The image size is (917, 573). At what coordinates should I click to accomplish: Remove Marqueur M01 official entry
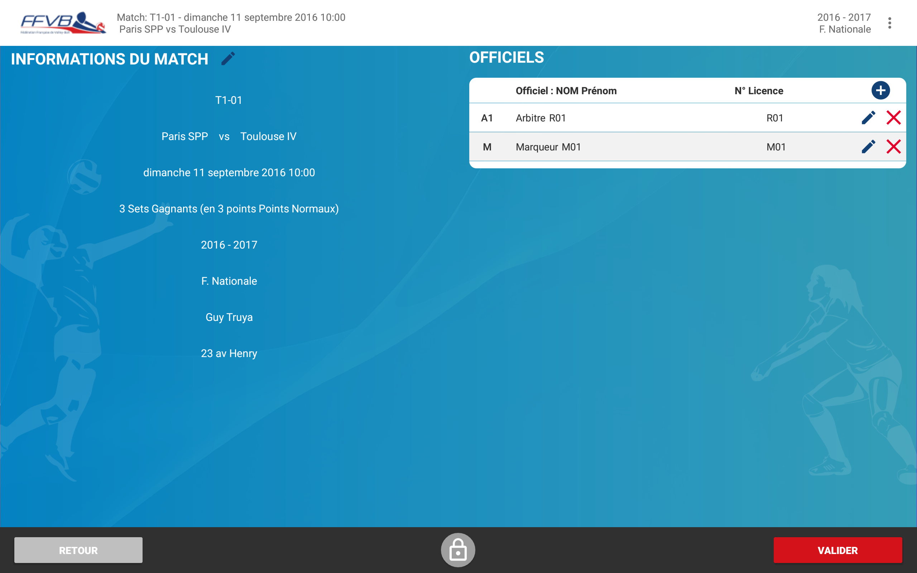[893, 147]
